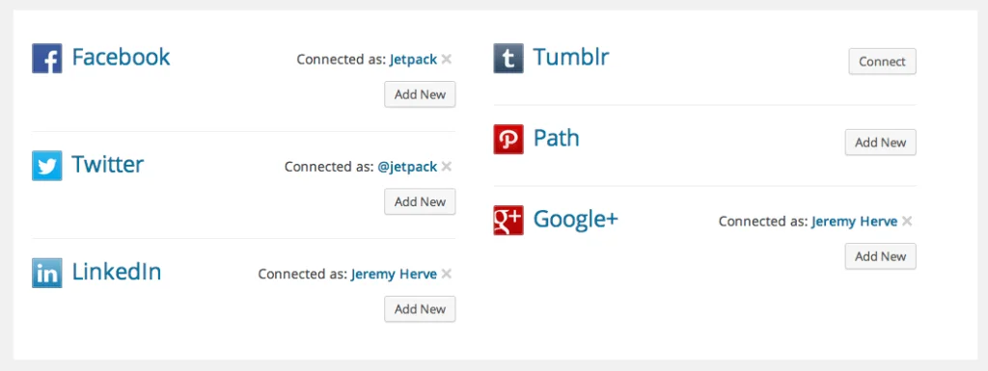The height and width of the screenshot is (371, 988).
Task: Remove the Facebook Jetpack connection
Action: pyautogui.click(x=447, y=59)
